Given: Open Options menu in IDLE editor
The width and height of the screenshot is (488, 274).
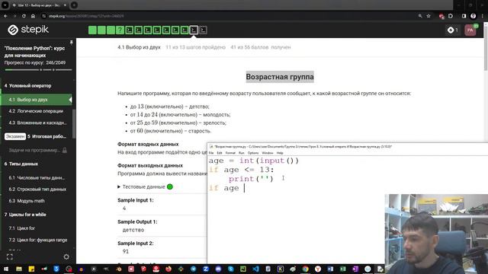Looking at the screenshot, I should [253, 153].
